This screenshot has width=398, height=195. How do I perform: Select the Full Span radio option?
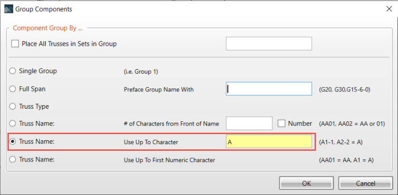tap(12, 89)
